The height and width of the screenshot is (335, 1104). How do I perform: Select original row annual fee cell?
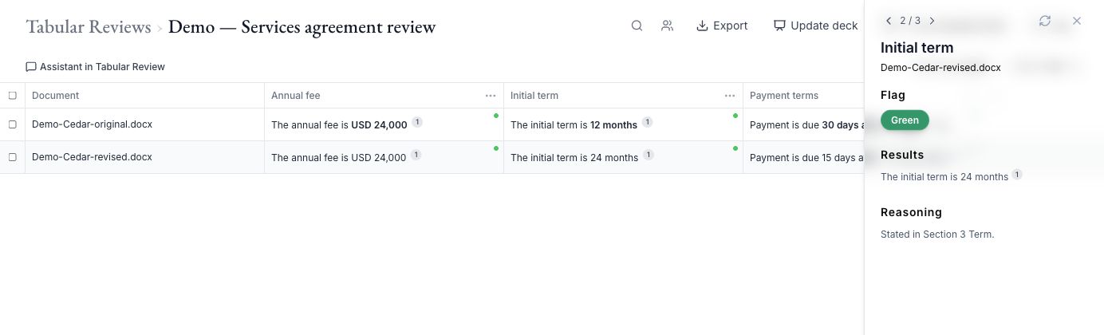[384, 124]
